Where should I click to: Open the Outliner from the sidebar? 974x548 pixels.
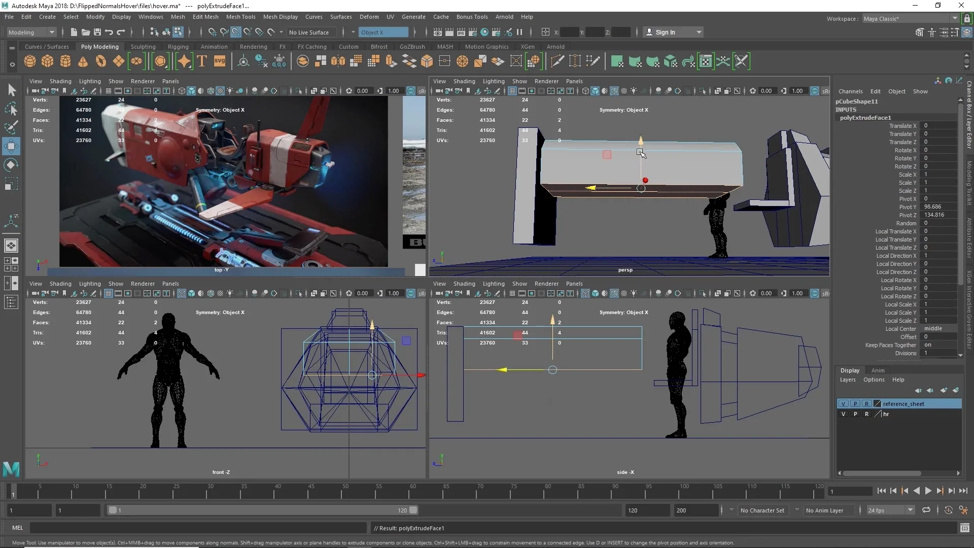coord(11,302)
